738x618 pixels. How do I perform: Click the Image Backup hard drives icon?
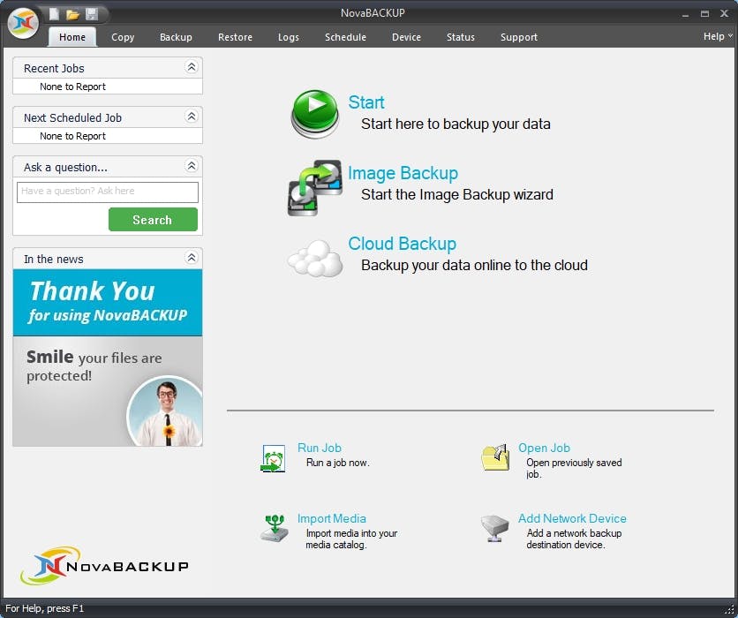315,188
